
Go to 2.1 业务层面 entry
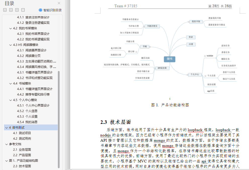click(22, 150)
